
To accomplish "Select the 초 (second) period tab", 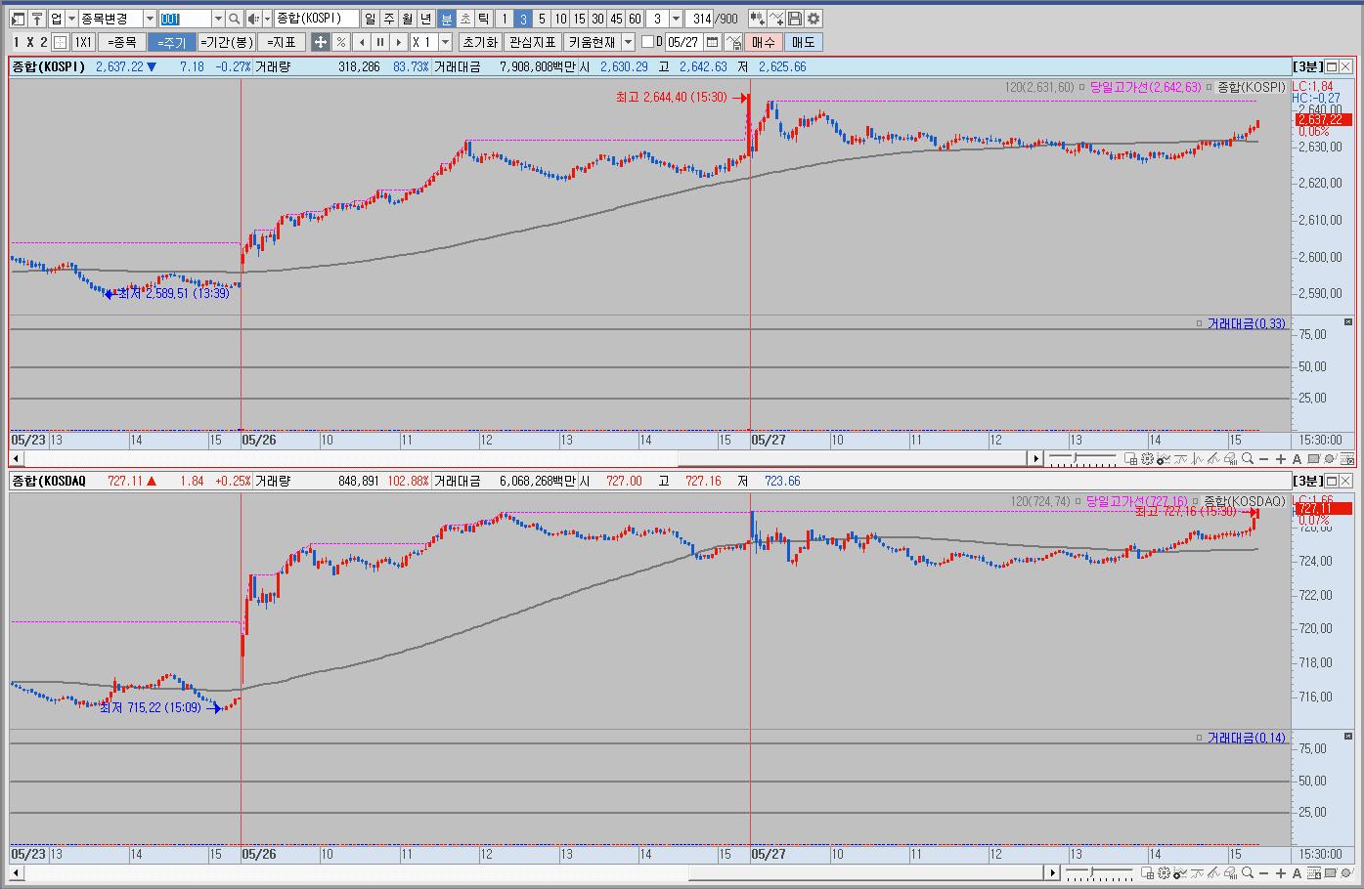I will (x=465, y=19).
